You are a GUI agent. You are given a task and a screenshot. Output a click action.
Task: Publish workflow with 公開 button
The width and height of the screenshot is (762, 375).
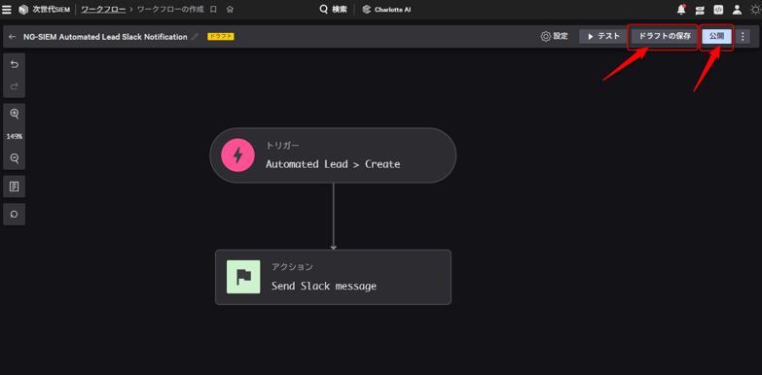pyautogui.click(x=717, y=36)
